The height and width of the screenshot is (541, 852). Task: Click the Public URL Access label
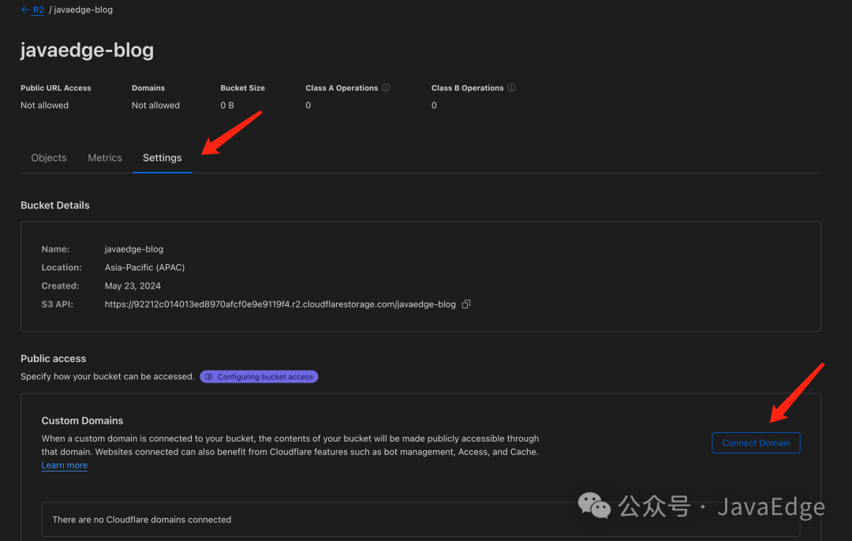click(x=56, y=88)
